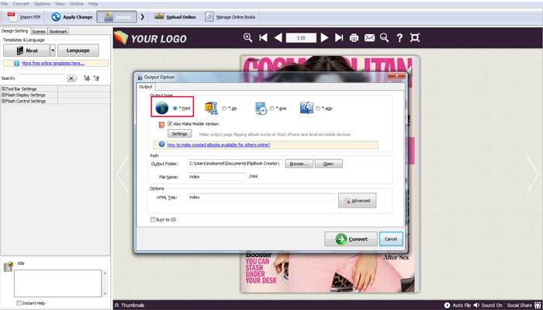The width and height of the screenshot is (543, 310).
Task: Open the Convert menu
Action: pos(21,4)
